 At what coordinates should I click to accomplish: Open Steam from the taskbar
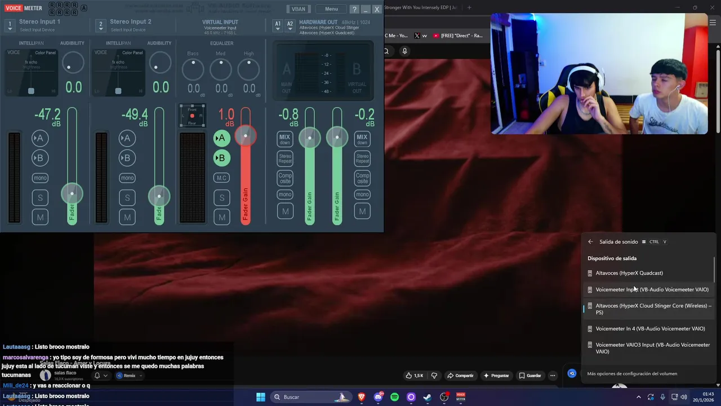pos(428,397)
